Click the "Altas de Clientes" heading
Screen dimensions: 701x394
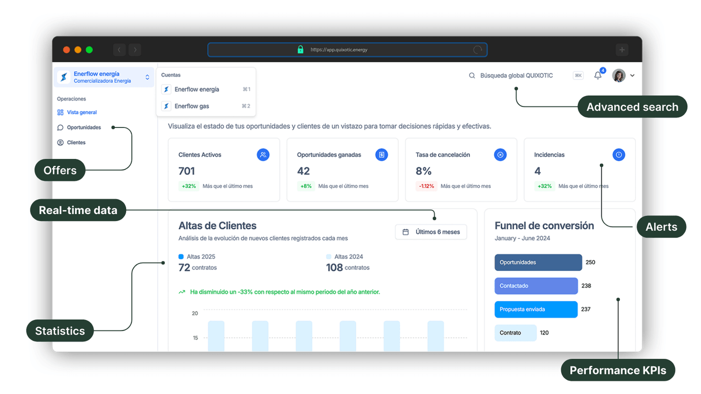coord(217,225)
